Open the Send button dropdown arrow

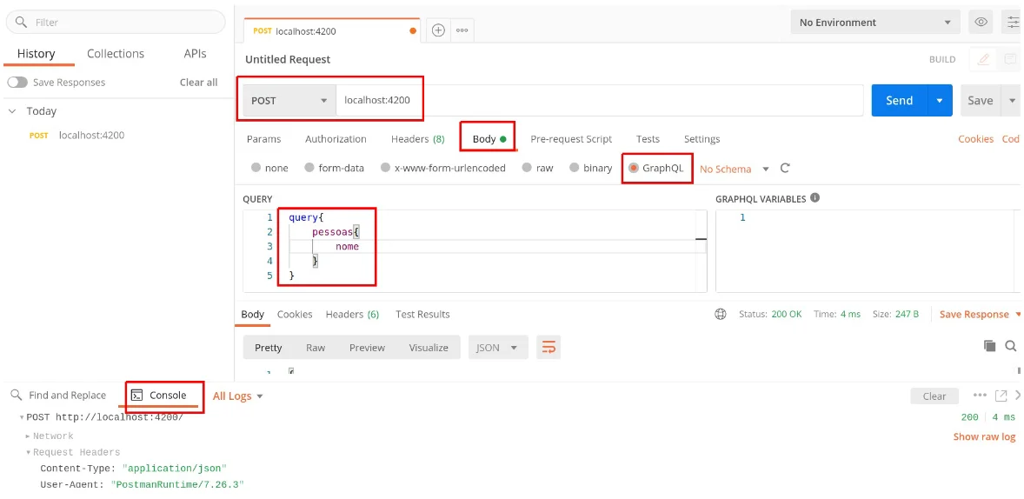940,101
